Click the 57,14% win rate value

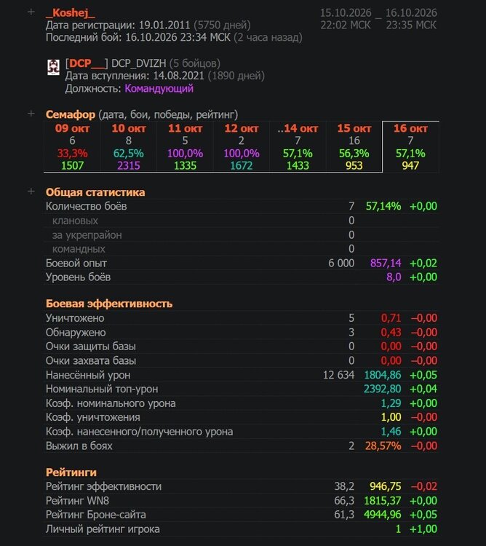coord(383,206)
